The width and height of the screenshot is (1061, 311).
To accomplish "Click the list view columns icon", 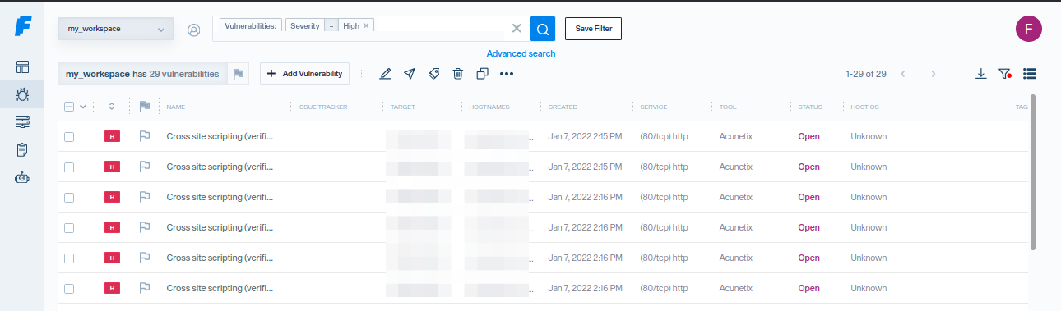I will [1029, 74].
